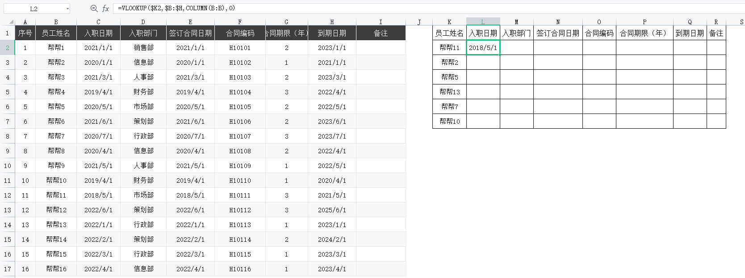
Task: Click the fx insert function icon
Action: [106, 8]
